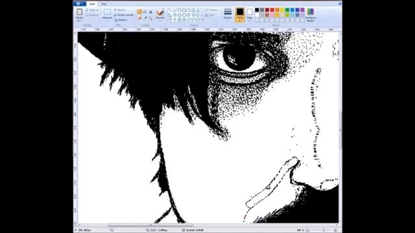This screenshot has width=415, height=233.
Task: Select the Magnifier tool
Action: click(150, 18)
